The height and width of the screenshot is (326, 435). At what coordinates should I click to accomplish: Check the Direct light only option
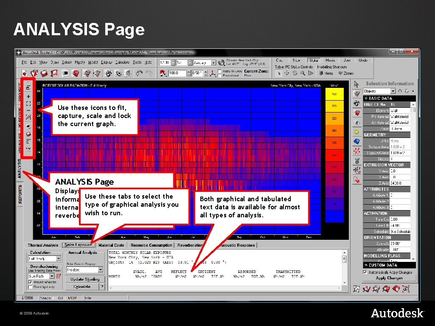pos(31,287)
